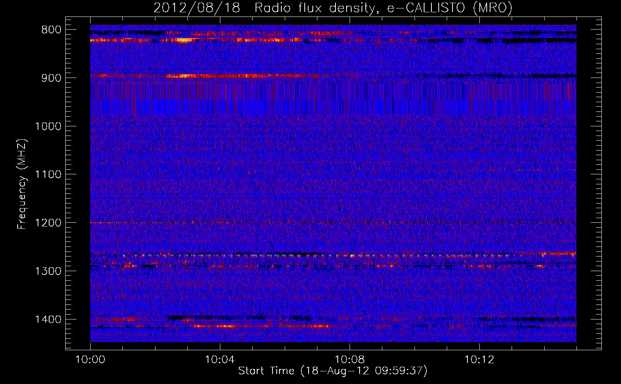Screen dimensions: 621x384
Task: Click the 1000 frequency tick label
Action: 48,127
